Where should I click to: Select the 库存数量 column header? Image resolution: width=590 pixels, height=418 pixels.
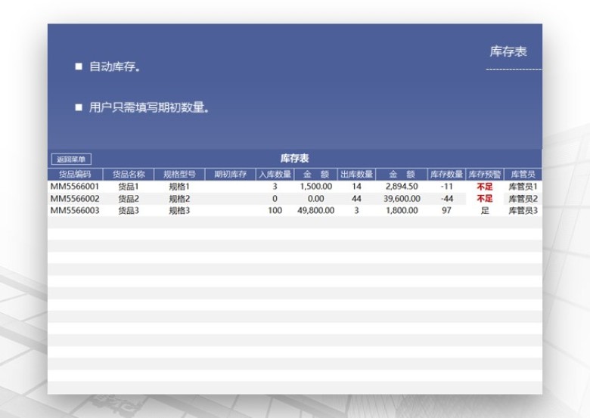coord(446,175)
